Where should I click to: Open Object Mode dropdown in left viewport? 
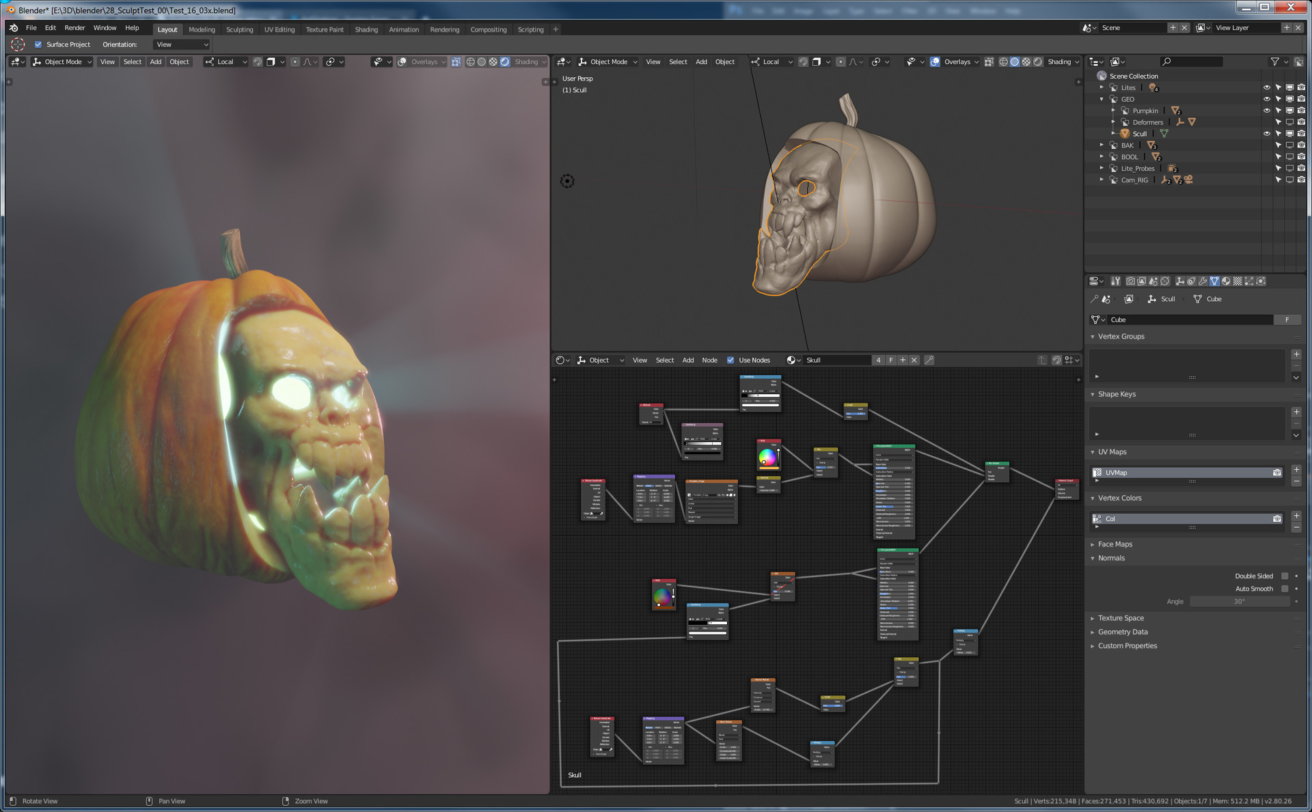coord(62,61)
